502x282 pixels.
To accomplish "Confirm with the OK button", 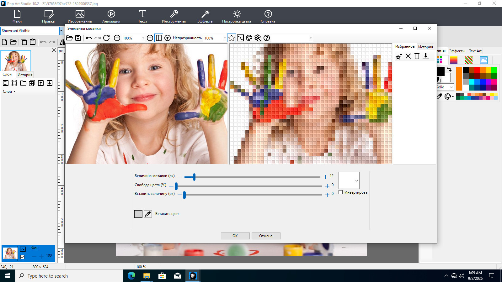I will (x=235, y=236).
